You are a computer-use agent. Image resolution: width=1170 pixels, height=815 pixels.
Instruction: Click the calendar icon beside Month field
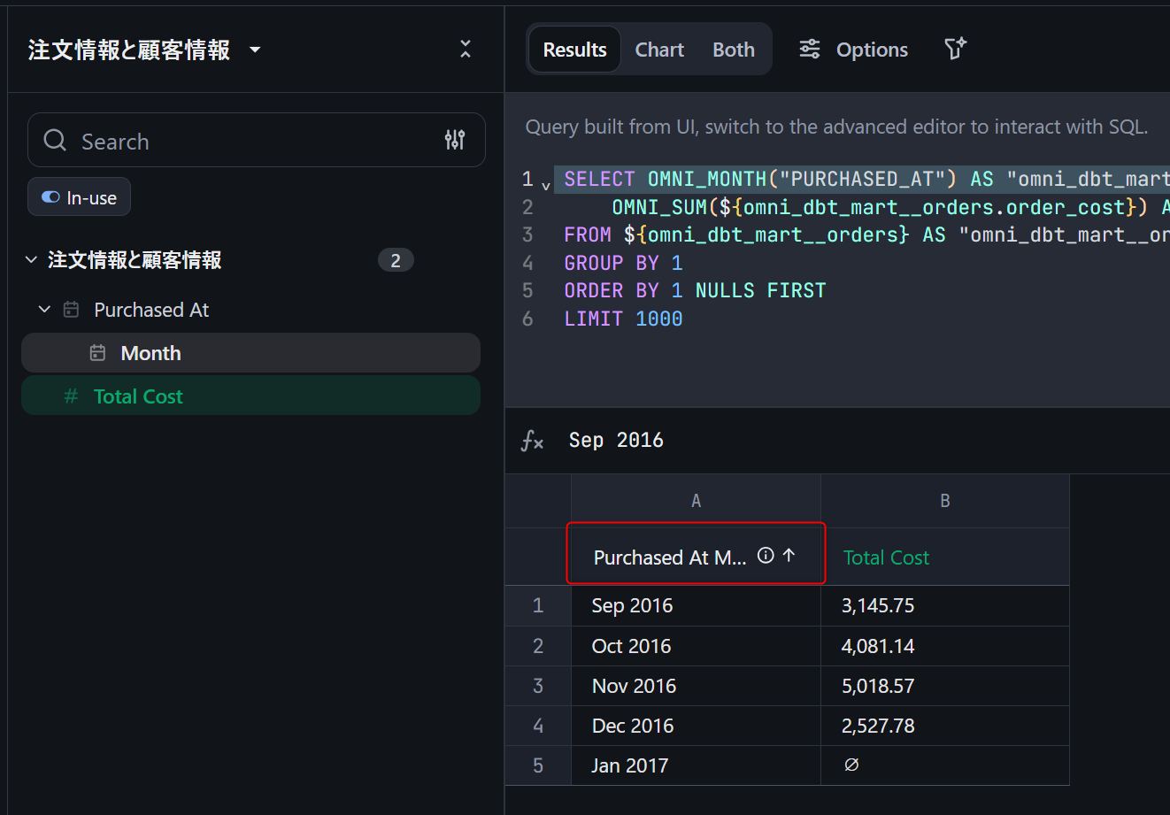pos(98,353)
